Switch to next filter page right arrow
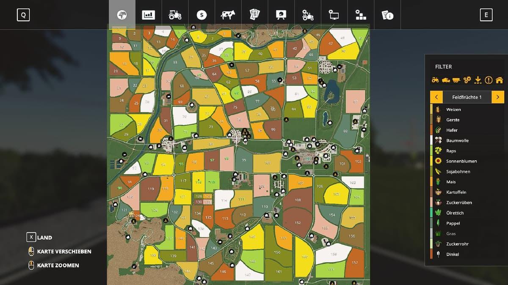The height and width of the screenshot is (285, 508). tap(498, 97)
